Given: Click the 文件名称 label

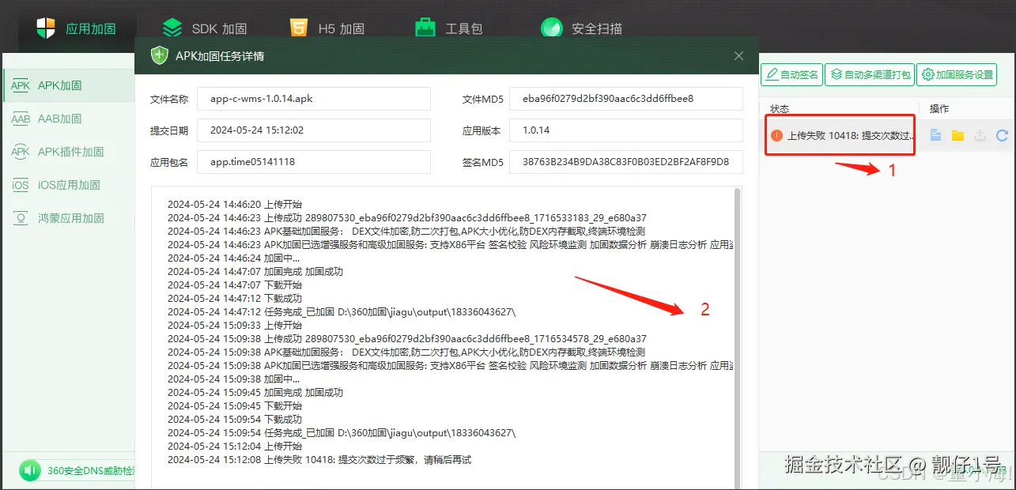Looking at the screenshot, I should click(169, 99).
